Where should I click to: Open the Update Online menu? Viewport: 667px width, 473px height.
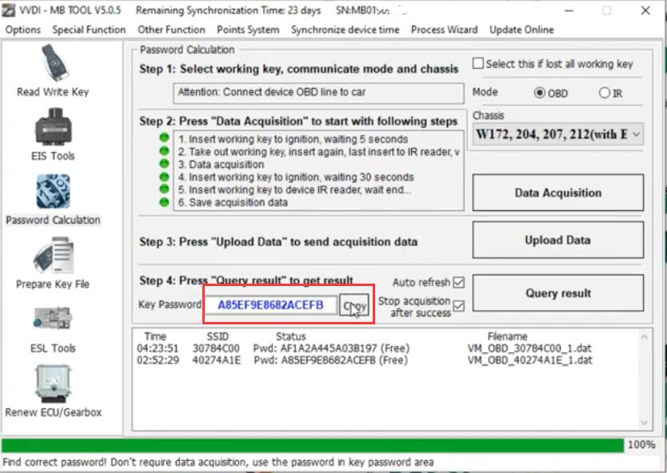521,30
